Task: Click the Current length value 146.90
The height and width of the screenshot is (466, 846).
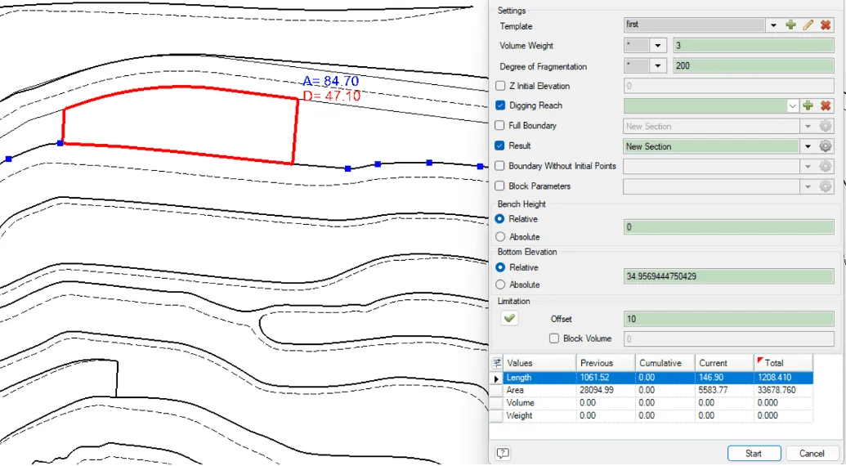Action: (x=711, y=378)
